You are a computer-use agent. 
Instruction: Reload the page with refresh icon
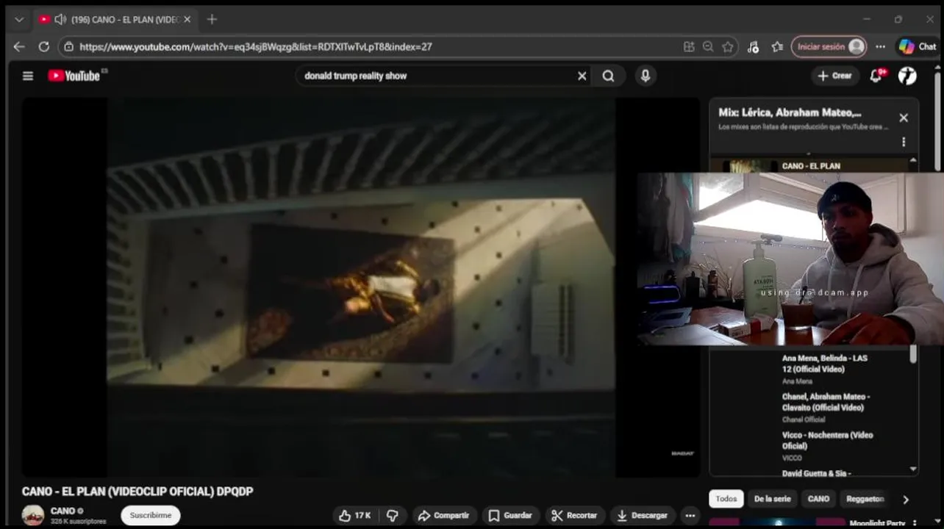[x=43, y=46]
